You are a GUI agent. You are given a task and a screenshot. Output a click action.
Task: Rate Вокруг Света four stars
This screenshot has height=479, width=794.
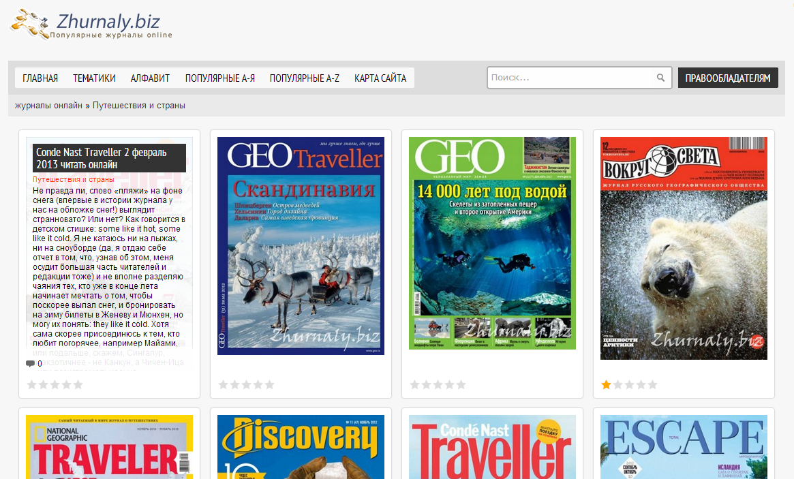click(x=641, y=385)
